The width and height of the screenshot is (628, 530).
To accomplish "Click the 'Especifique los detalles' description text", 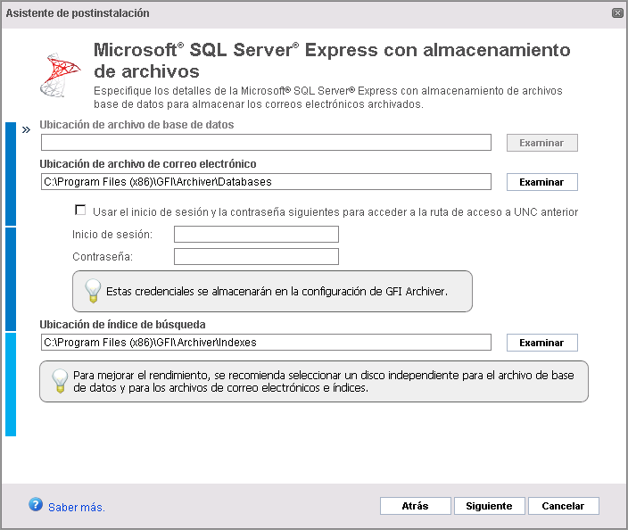I will (x=328, y=97).
